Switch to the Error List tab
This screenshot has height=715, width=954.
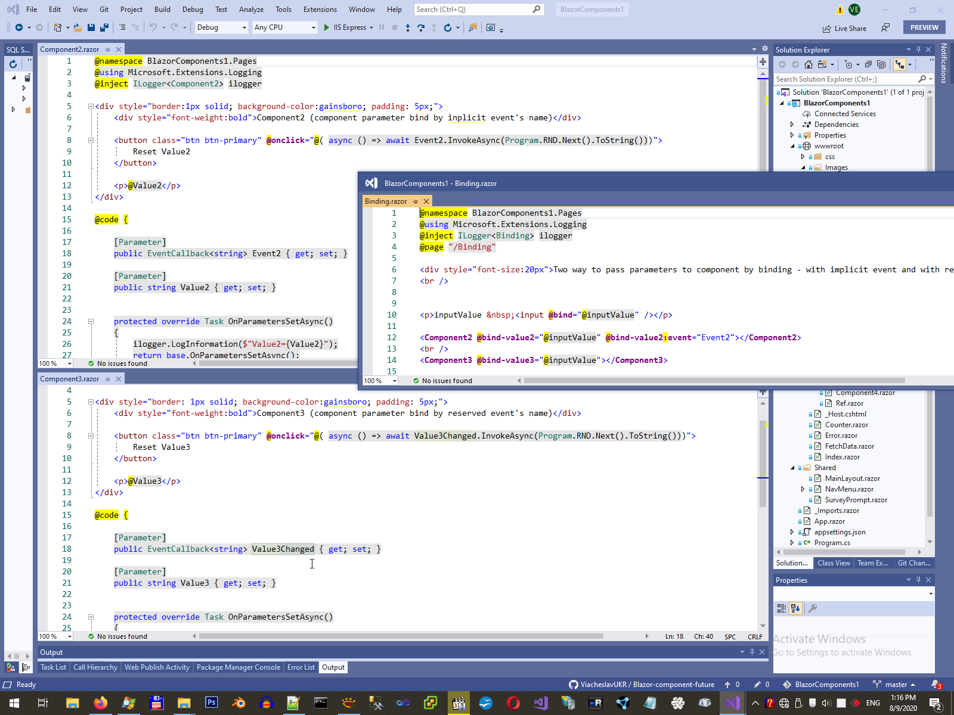pos(301,667)
